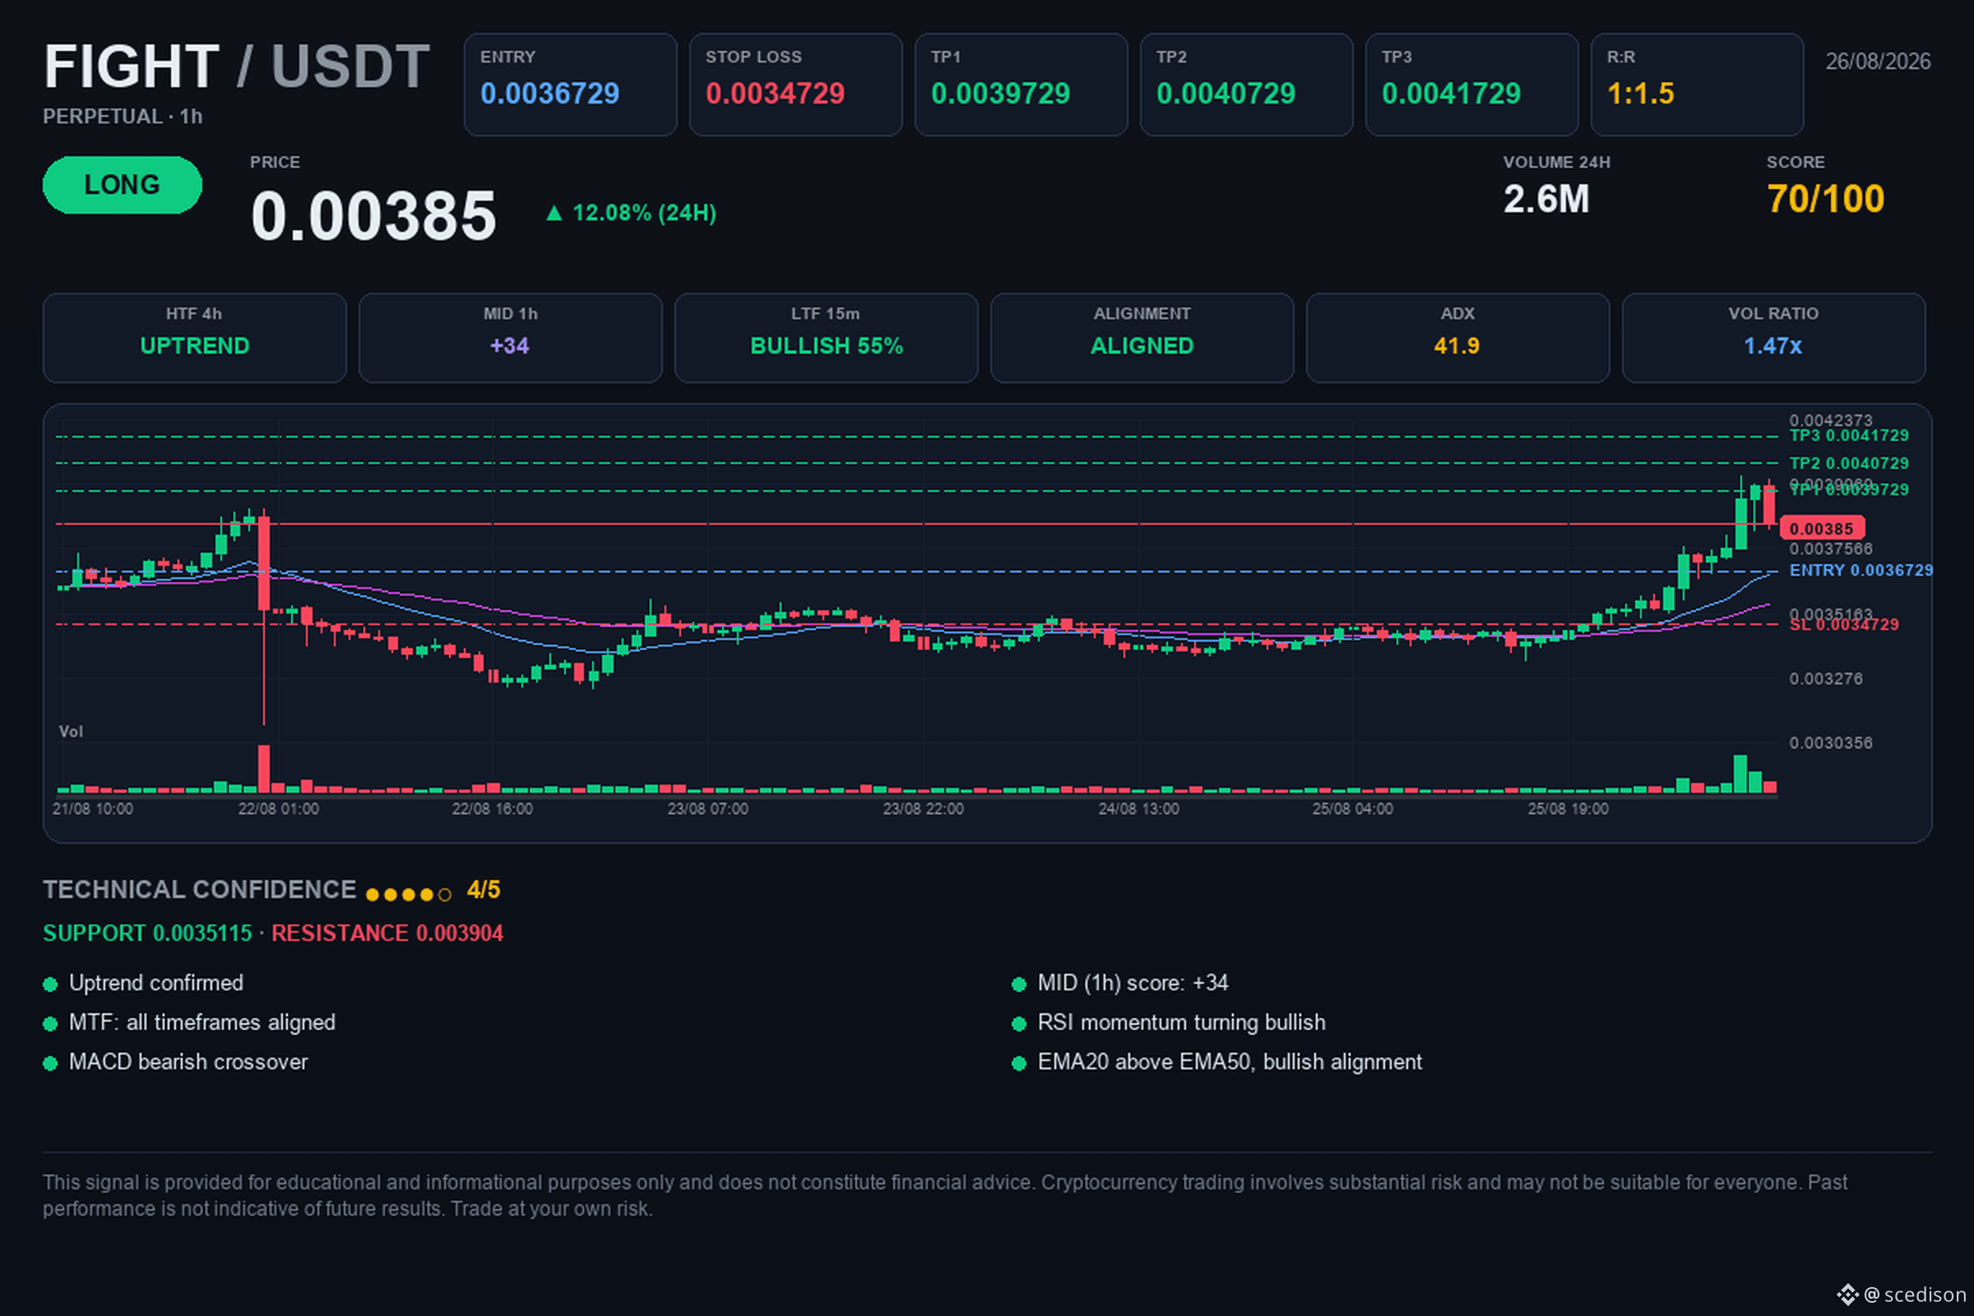Image resolution: width=1974 pixels, height=1316 pixels.
Task: Click the TP3 0.0041729 chart line label
Action: (1849, 436)
